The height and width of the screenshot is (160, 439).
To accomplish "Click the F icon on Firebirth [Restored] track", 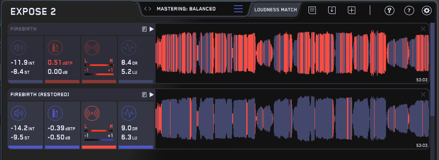I will click(x=145, y=95).
